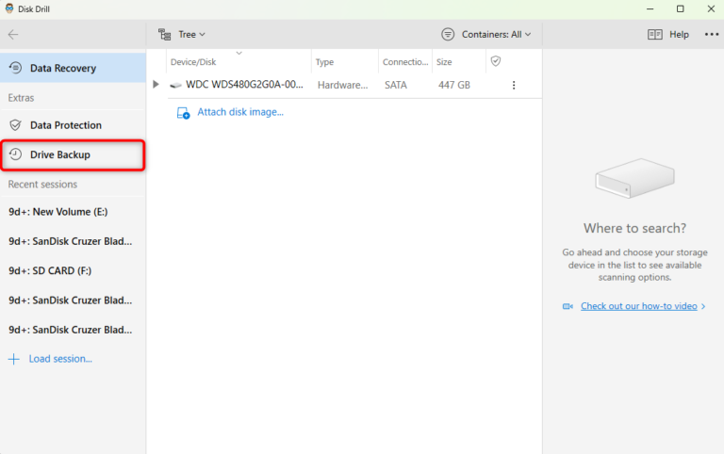Open WDC disk row kebab menu

click(514, 85)
